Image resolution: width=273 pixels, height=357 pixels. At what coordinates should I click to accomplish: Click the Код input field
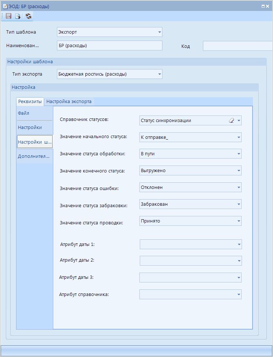coord(237,46)
